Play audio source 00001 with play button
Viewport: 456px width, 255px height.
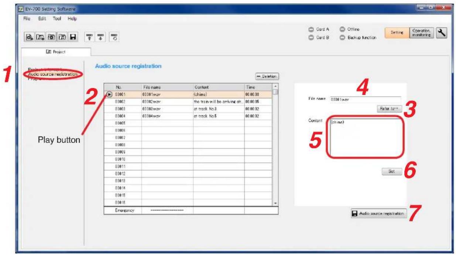[x=110, y=94]
